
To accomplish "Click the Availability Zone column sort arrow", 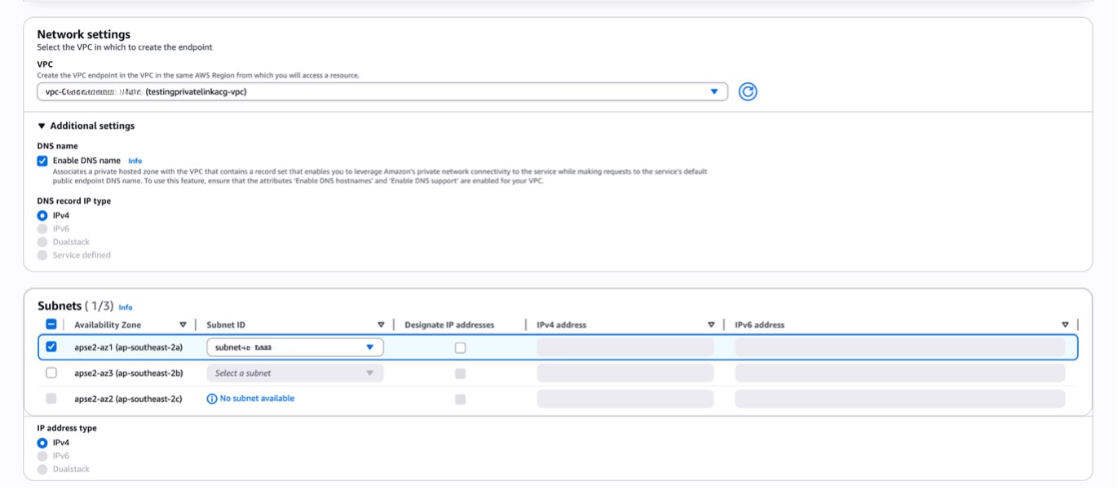I will (x=183, y=324).
